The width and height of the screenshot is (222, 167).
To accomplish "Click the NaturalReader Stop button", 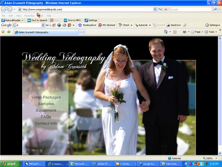I will [54, 21].
